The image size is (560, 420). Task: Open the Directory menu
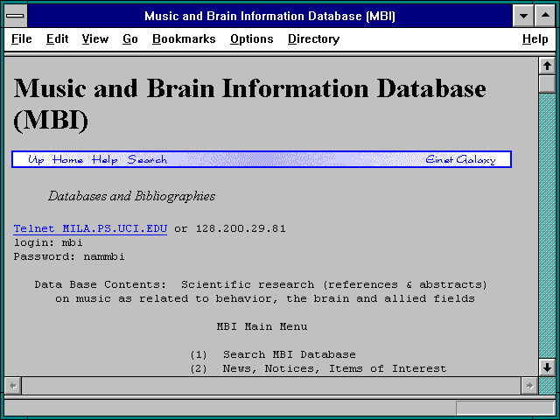[313, 38]
